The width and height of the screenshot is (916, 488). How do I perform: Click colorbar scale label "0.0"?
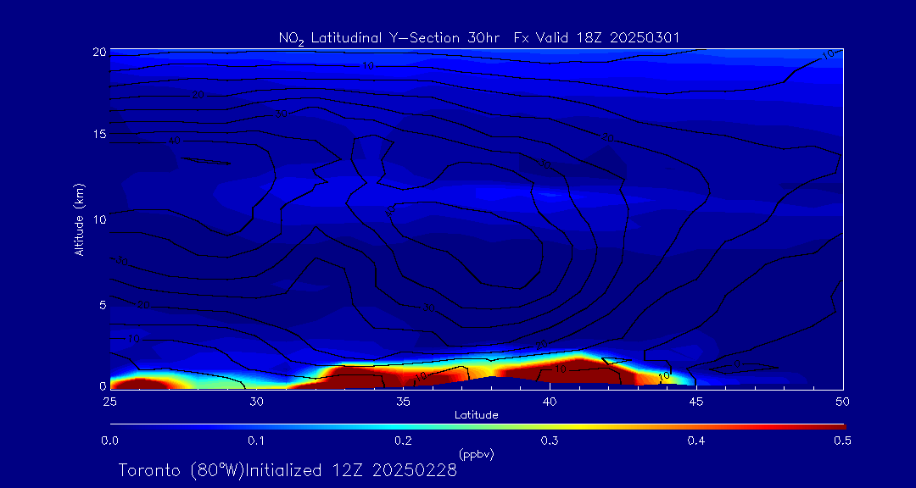tap(110, 441)
